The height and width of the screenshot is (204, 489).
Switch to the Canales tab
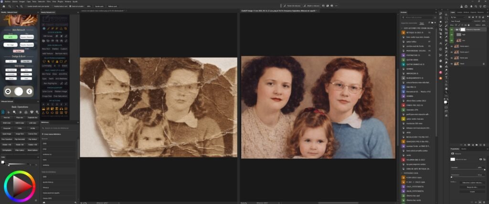pos(460,12)
